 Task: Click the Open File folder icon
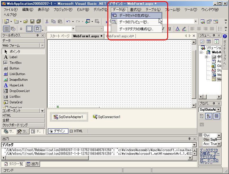click(26, 21)
